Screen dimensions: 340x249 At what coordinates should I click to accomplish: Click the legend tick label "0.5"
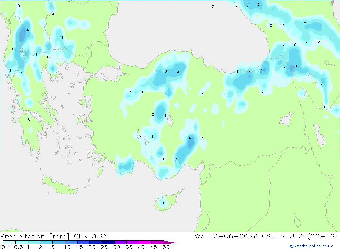(18, 247)
